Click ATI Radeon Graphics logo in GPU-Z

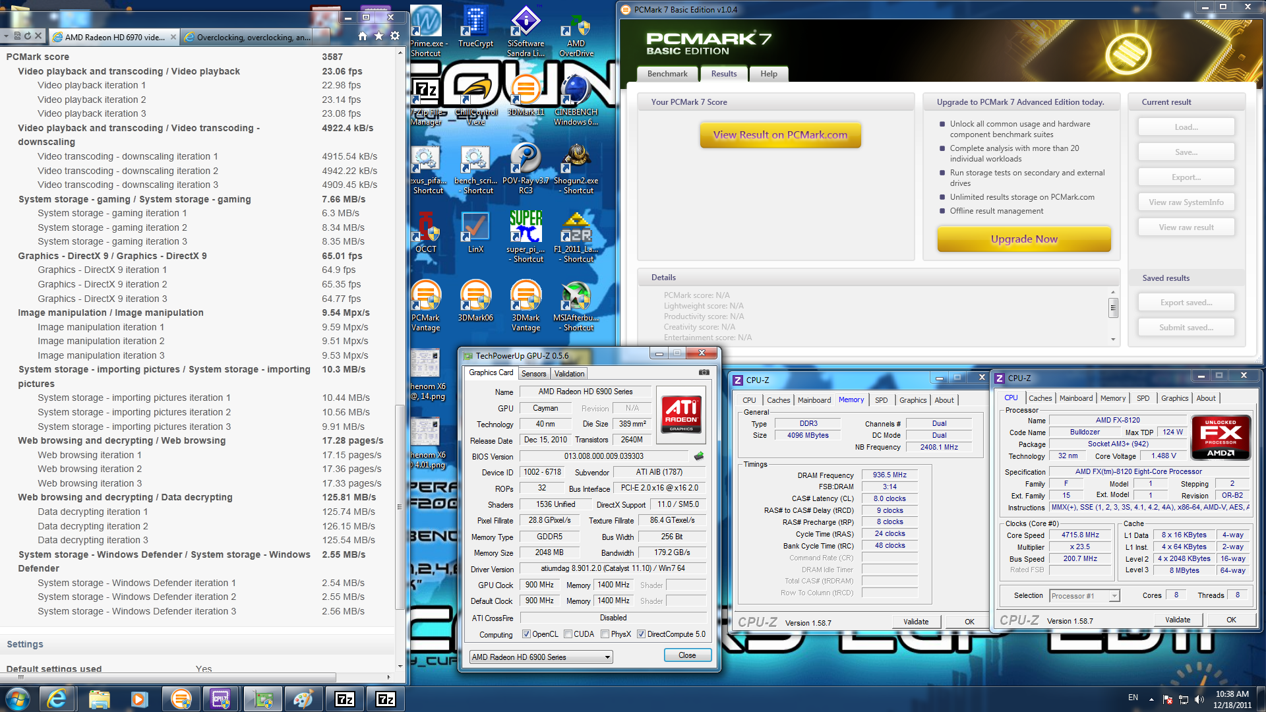(x=681, y=414)
